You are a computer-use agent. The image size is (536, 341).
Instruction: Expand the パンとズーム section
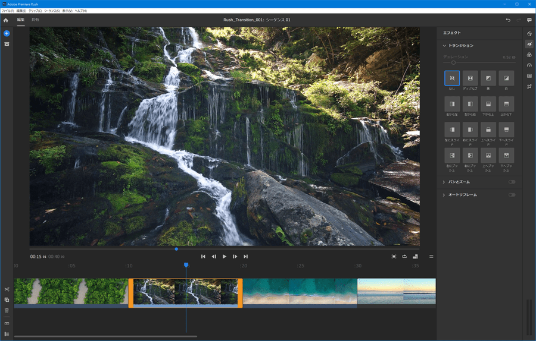tap(444, 182)
